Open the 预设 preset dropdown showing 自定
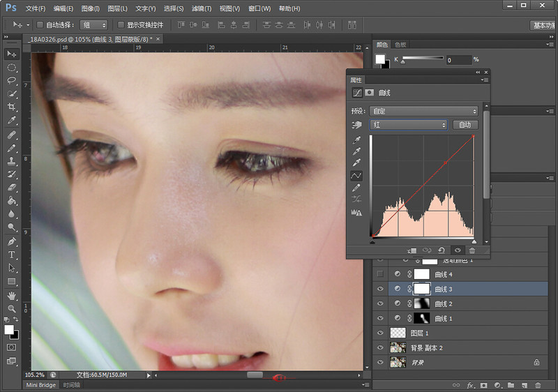This screenshot has width=558, height=392. 423,111
